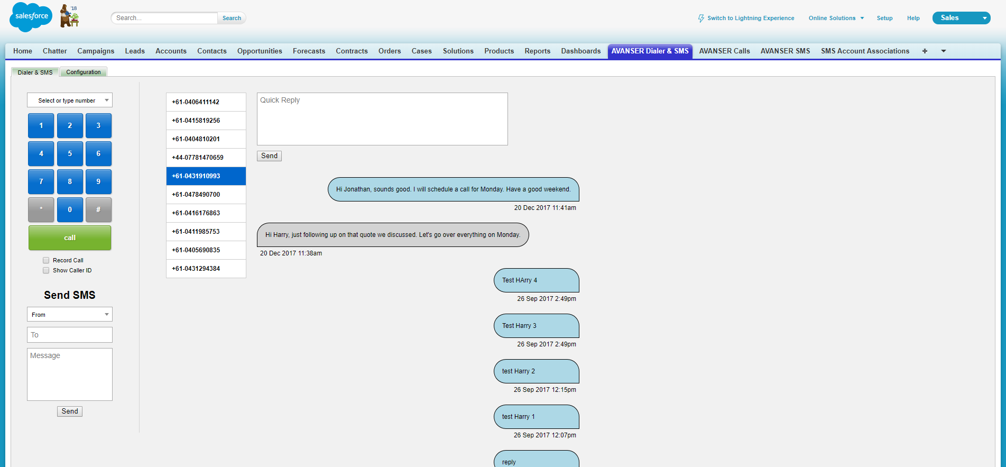Viewport: 1006px width, 467px height.
Task: Focus the top search field
Action: click(164, 18)
